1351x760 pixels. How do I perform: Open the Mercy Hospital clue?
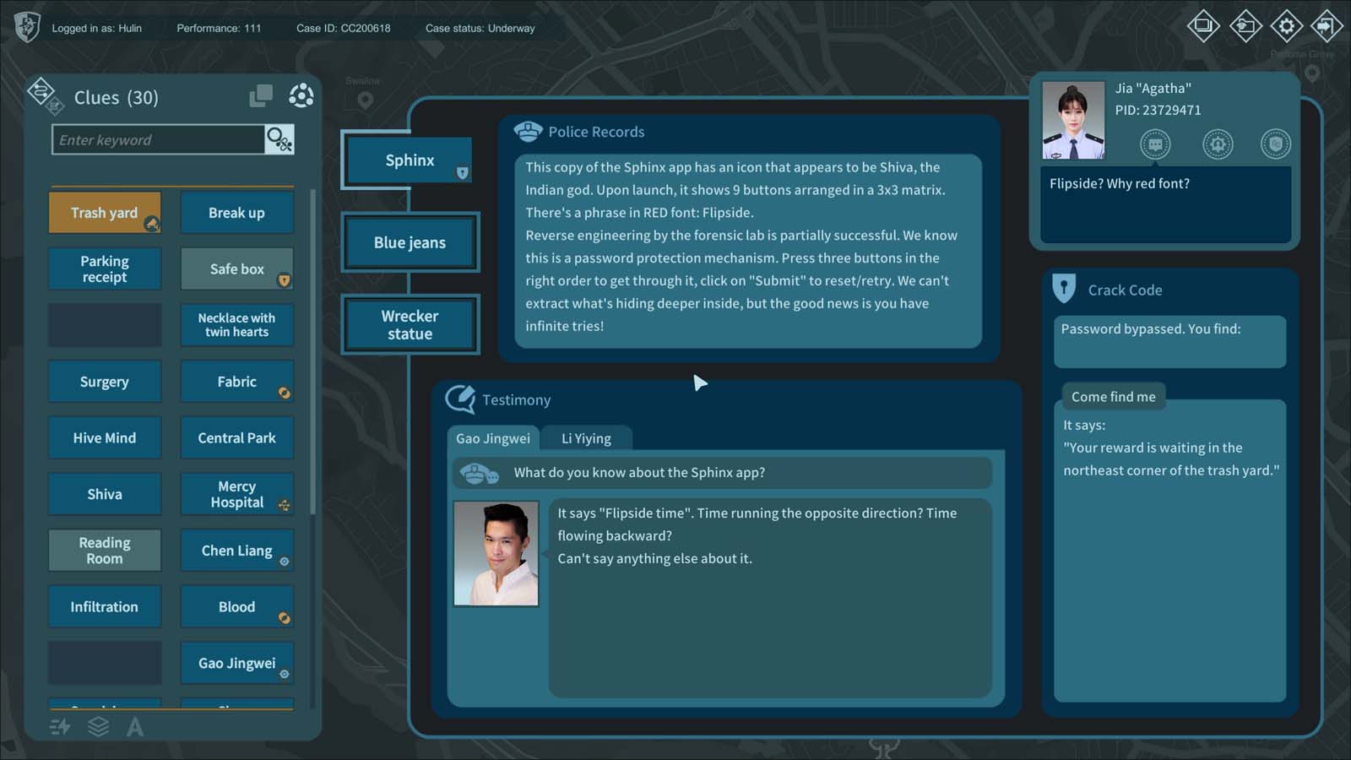(x=236, y=495)
